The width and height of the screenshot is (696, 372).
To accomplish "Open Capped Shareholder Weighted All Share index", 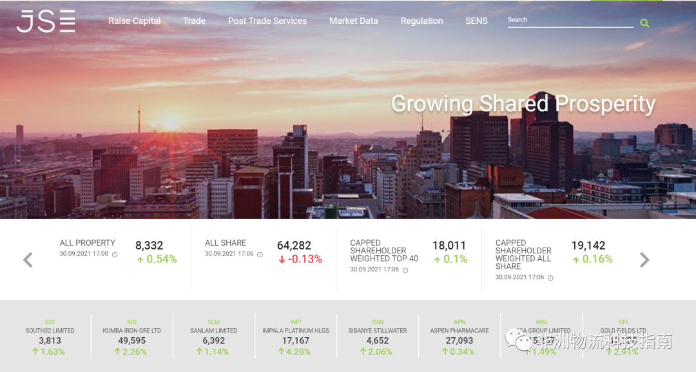I will [x=523, y=255].
